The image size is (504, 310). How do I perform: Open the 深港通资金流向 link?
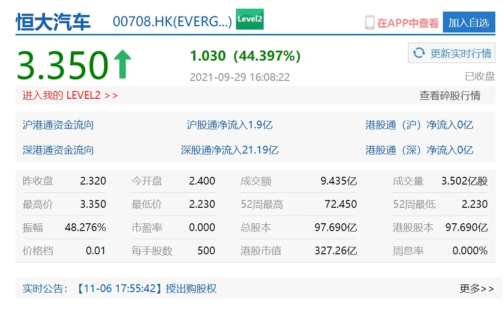coord(58,150)
